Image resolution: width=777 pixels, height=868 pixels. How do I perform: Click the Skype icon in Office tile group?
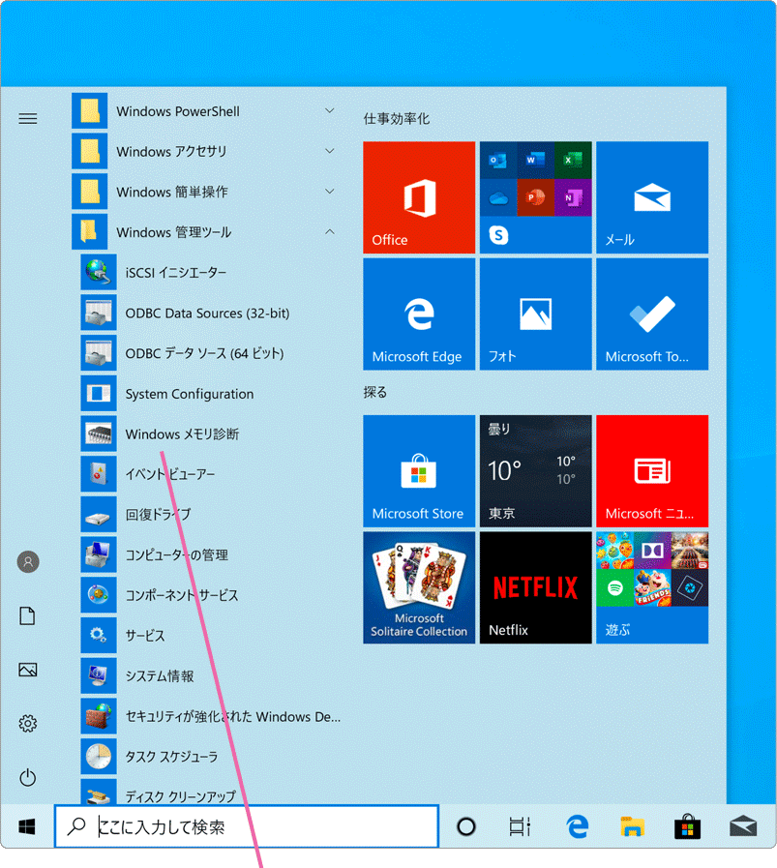498,235
